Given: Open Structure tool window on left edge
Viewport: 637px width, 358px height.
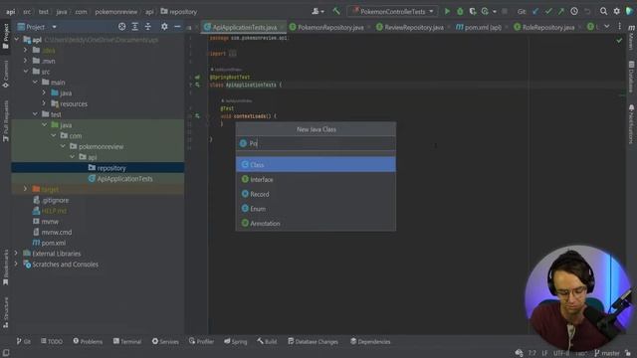Looking at the screenshot, I should [x=6, y=311].
